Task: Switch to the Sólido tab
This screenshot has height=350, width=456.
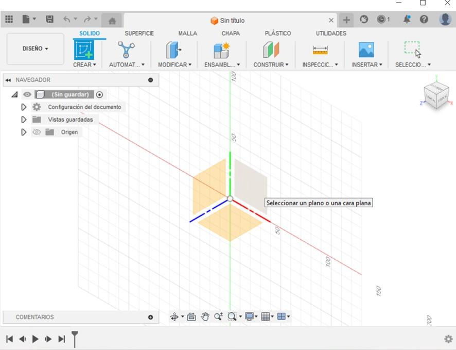Action: (90, 34)
